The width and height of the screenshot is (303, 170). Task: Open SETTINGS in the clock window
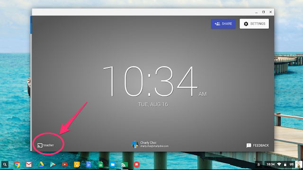[x=254, y=24]
